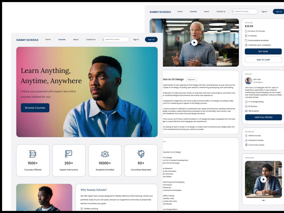Click the $39.99 price text
The height and width of the screenshot is (213, 284).
(249, 26)
